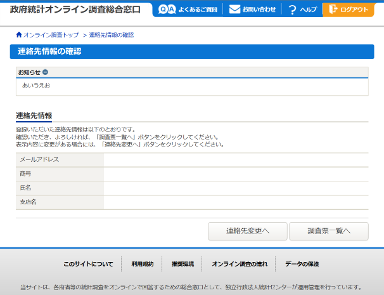The width and height of the screenshot is (384, 295).
Task: Open 推奨環境 footer link
Action: tap(182, 264)
